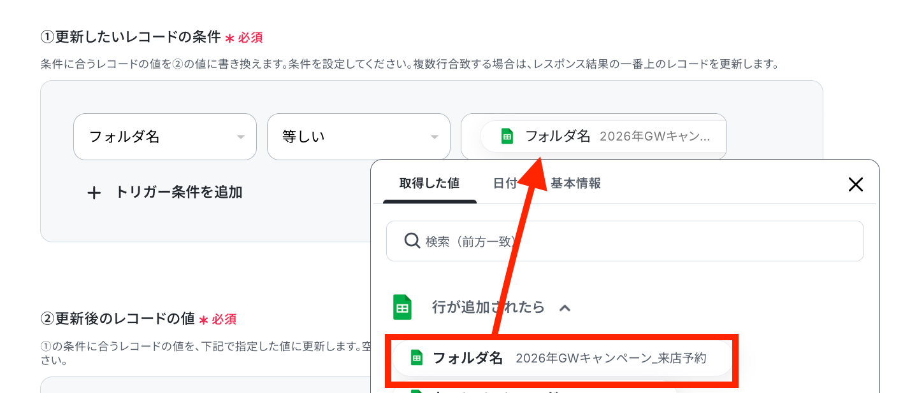Viewport: 910px width, 393px height.
Task: Open the 等しい operator dropdown
Action: [359, 137]
